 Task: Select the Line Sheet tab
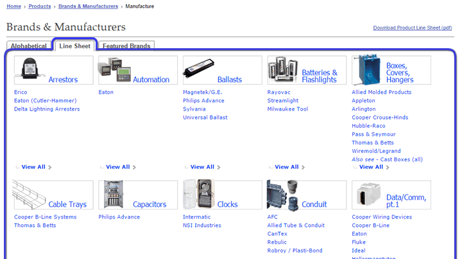[74, 46]
